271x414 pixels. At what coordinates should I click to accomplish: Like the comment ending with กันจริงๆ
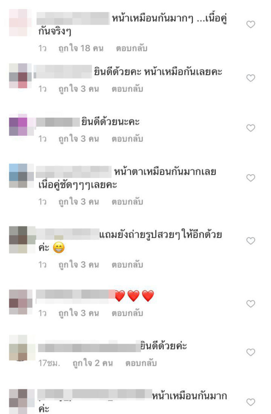click(251, 24)
